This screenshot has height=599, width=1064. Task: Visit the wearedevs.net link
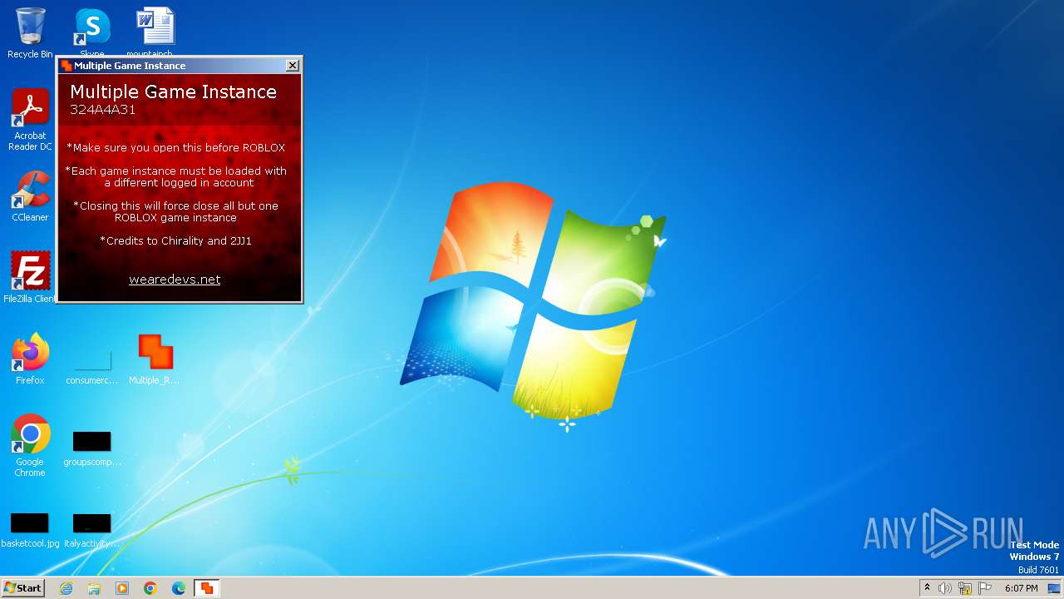pos(175,280)
